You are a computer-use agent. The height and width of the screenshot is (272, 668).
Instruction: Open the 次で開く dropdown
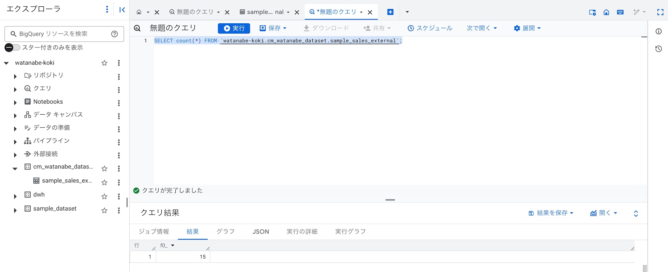click(482, 28)
